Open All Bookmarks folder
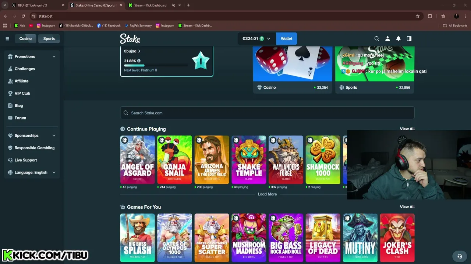This screenshot has height=264, width=471. [455, 26]
